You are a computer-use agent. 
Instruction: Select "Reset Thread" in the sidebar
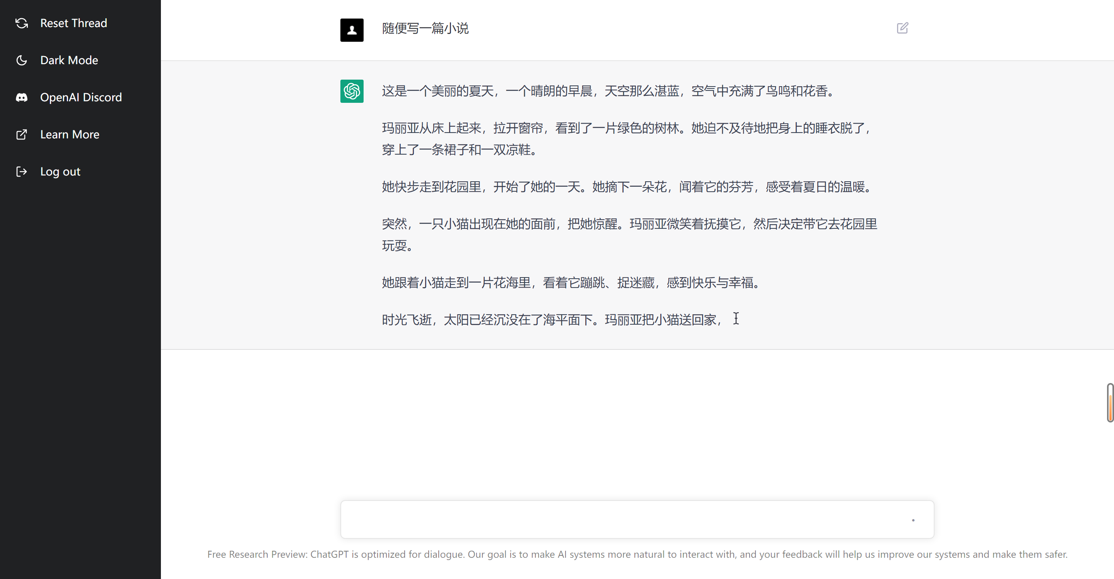pyautogui.click(x=73, y=23)
